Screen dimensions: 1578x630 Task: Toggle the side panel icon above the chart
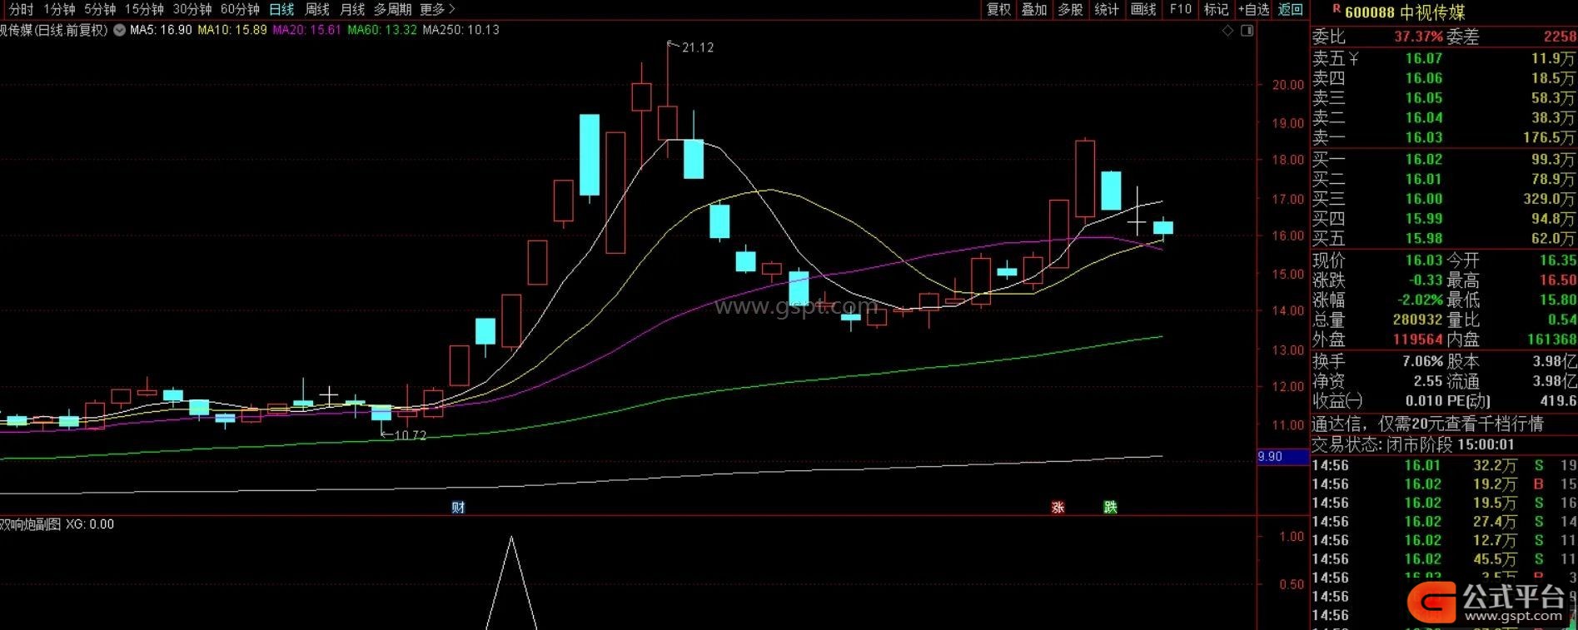pos(1247,31)
